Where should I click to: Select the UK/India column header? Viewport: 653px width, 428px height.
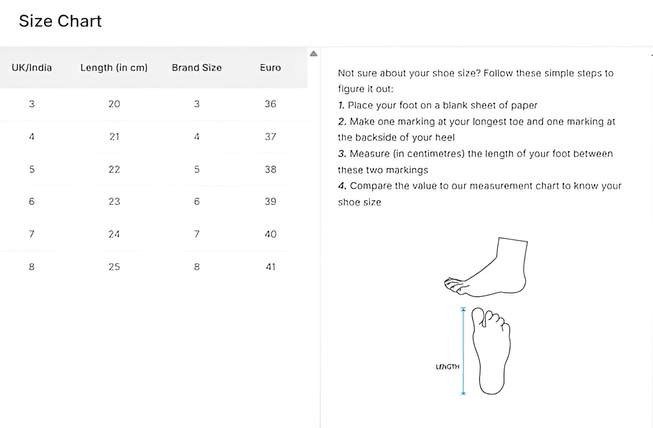point(31,68)
